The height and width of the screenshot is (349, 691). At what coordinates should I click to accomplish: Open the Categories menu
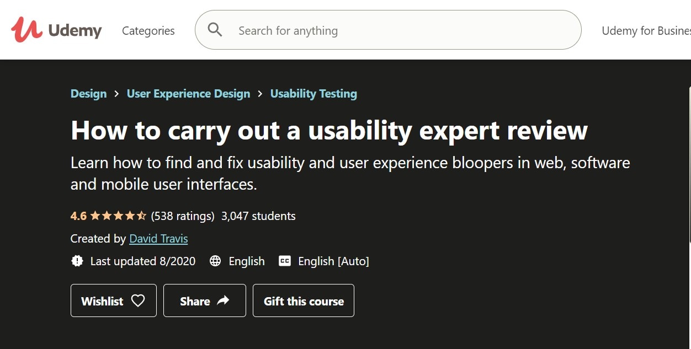(x=148, y=31)
